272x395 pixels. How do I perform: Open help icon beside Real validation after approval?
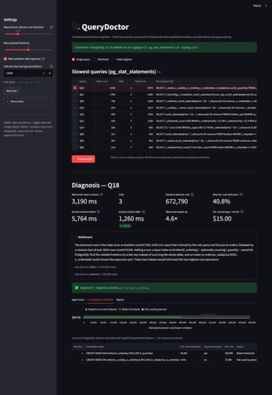pos(43,59)
